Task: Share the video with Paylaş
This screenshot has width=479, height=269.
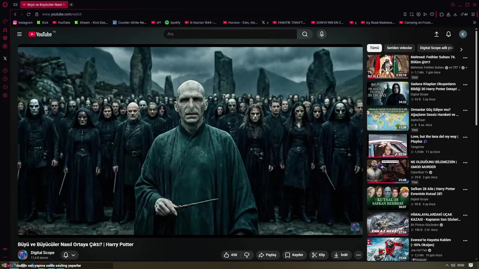Action: [267, 255]
